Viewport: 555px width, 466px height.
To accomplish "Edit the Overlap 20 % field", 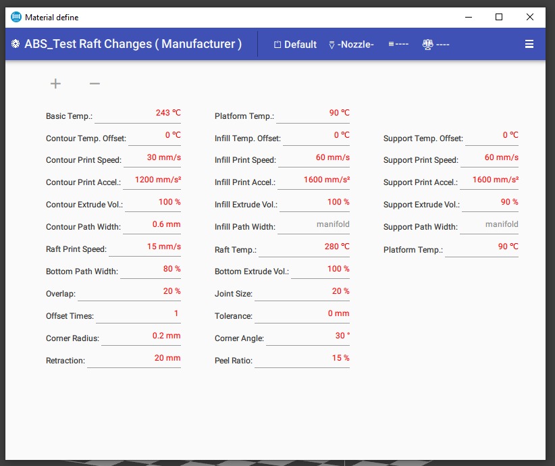I will click(129, 292).
